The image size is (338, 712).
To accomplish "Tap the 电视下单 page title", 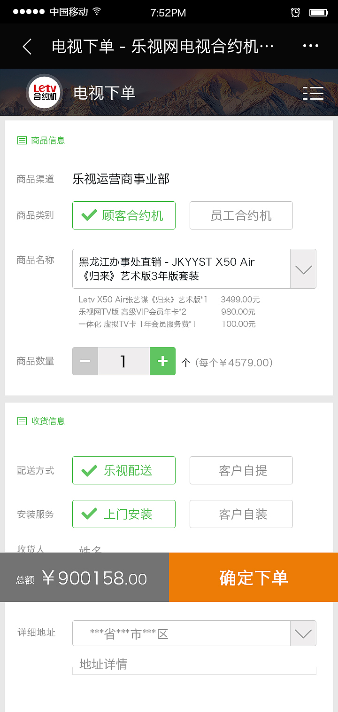I will point(104,93).
